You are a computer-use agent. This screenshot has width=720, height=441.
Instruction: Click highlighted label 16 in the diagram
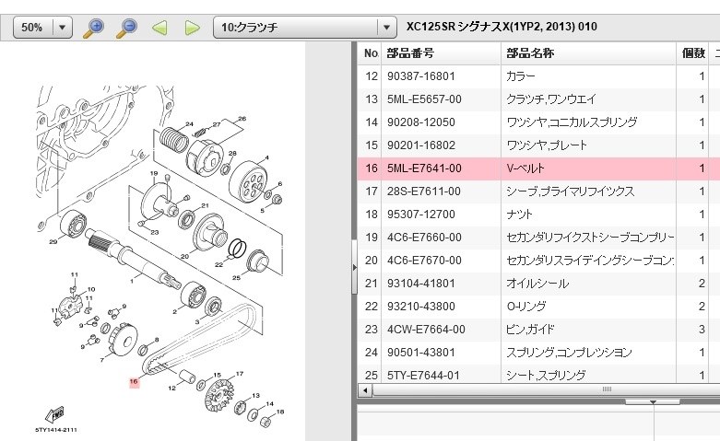click(x=134, y=381)
